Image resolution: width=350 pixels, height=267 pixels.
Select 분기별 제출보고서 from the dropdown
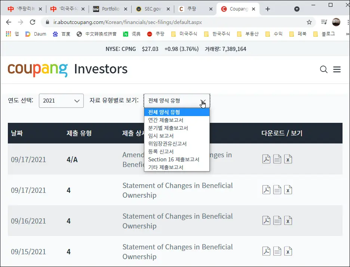point(177,128)
